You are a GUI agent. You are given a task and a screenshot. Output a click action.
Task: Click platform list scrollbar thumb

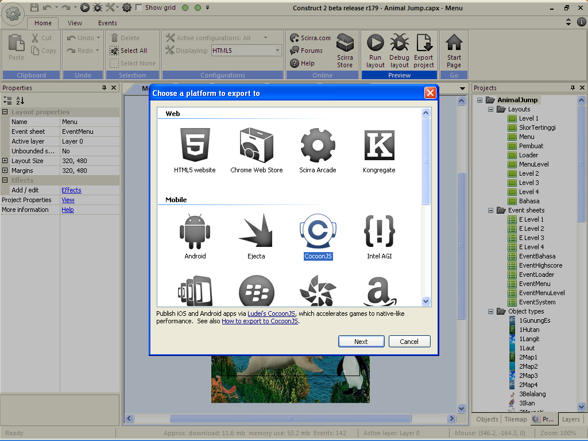tap(425, 161)
